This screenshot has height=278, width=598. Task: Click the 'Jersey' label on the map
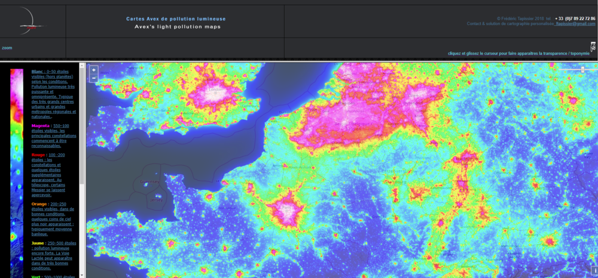pyautogui.click(x=156, y=200)
